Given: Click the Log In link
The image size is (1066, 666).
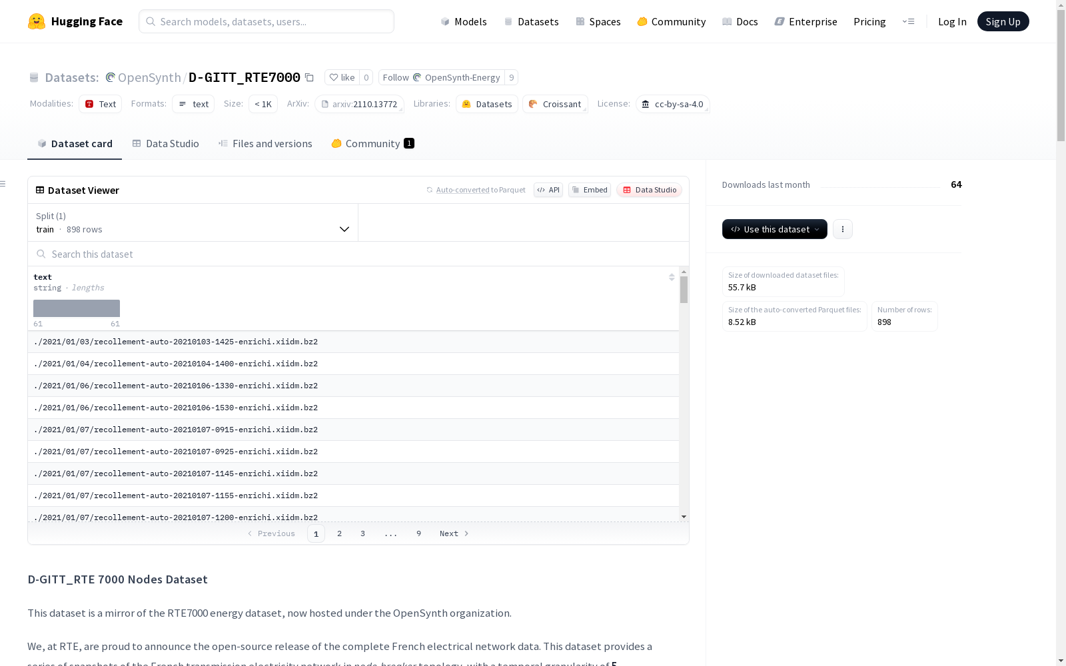Looking at the screenshot, I should pos(952,21).
